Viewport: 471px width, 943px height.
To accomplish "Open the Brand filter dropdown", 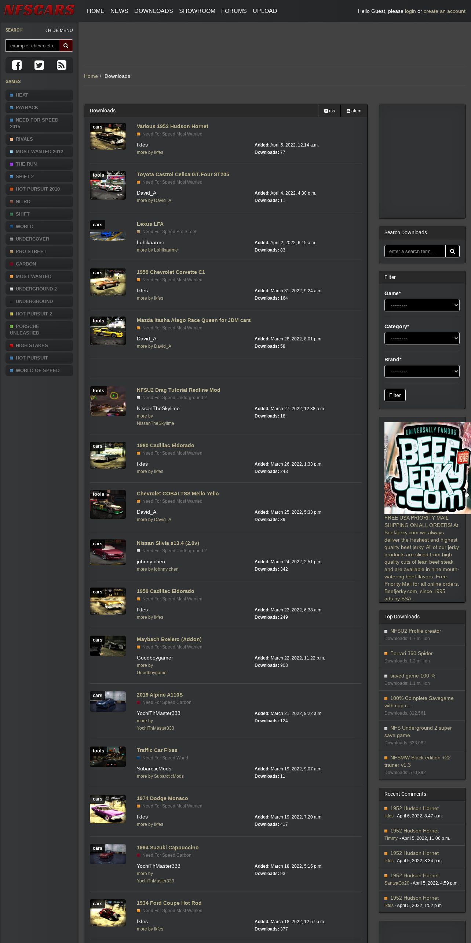I will (422, 371).
